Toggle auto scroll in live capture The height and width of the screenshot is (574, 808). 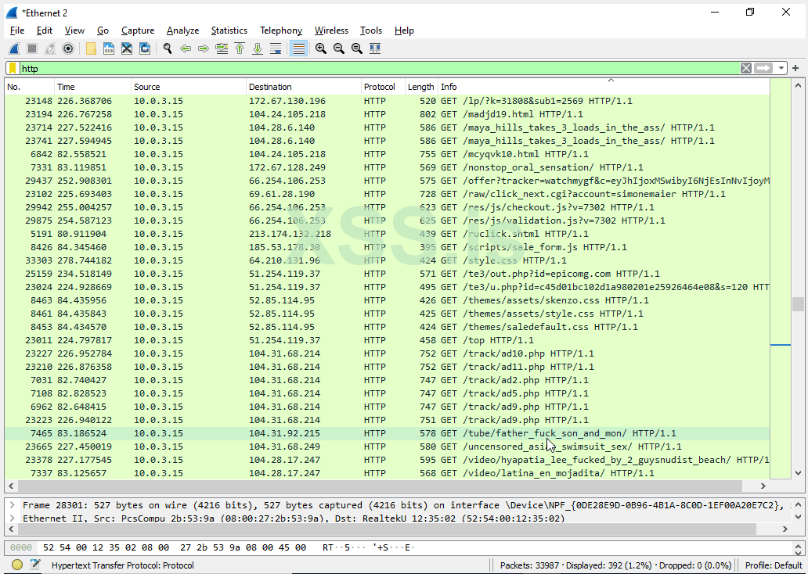pyautogui.click(x=276, y=48)
